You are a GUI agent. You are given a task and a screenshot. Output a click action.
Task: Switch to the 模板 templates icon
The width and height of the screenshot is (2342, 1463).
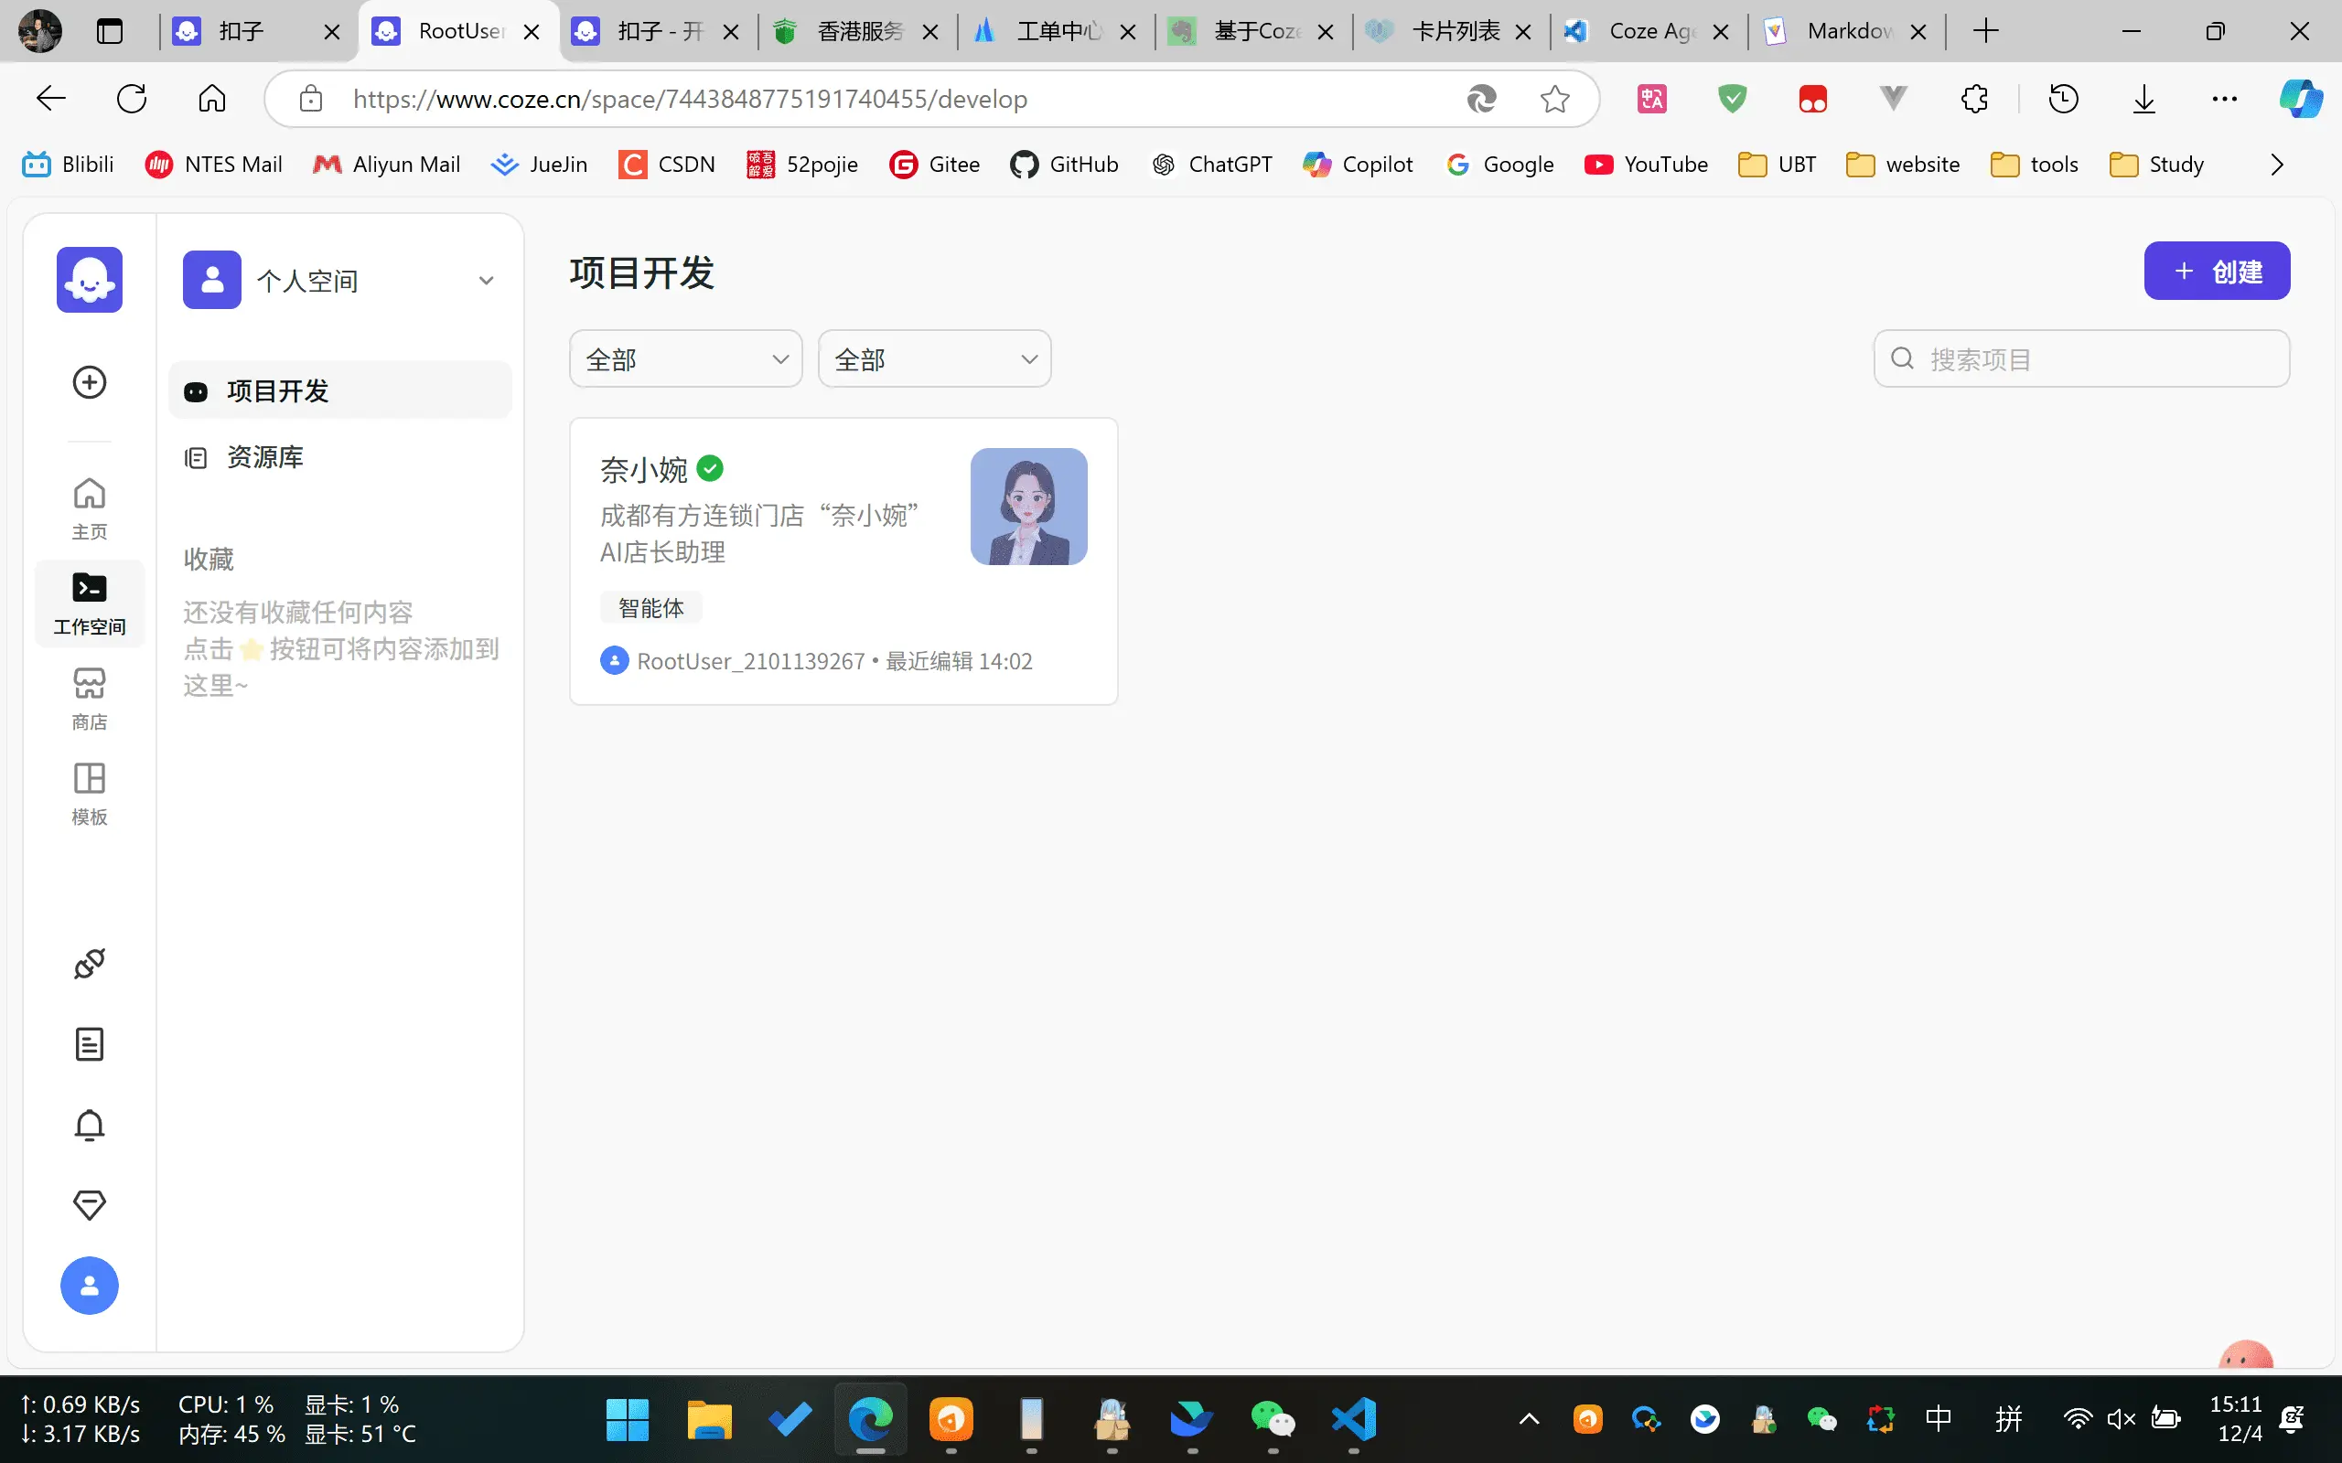pos(89,791)
